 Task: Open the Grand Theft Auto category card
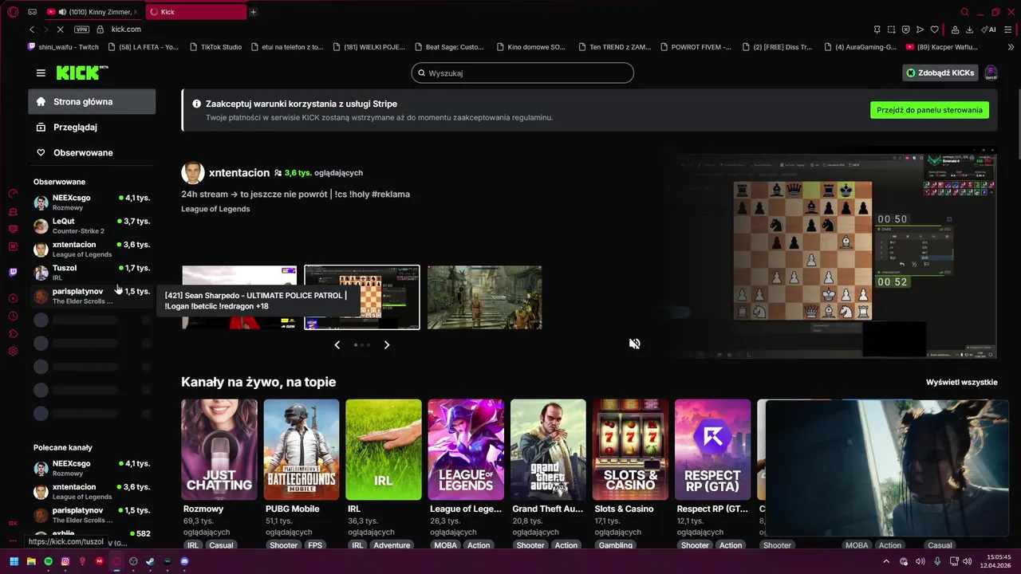pyautogui.click(x=548, y=450)
